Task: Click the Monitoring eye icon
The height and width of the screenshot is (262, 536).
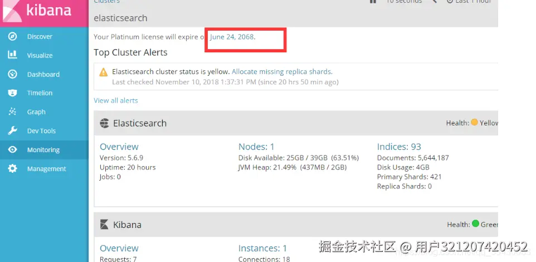Action: click(x=13, y=149)
